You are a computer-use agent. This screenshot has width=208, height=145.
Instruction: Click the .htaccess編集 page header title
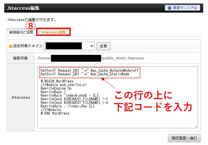click(x=23, y=8)
